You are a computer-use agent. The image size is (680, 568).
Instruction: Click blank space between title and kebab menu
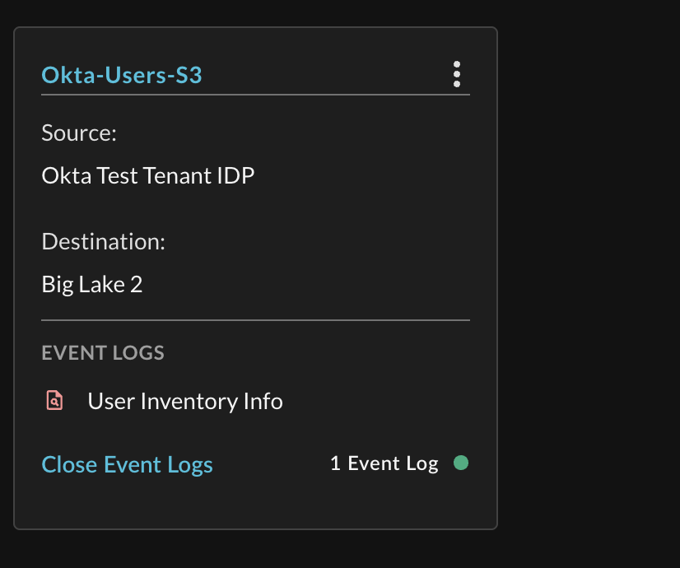(x=325, y=75)
